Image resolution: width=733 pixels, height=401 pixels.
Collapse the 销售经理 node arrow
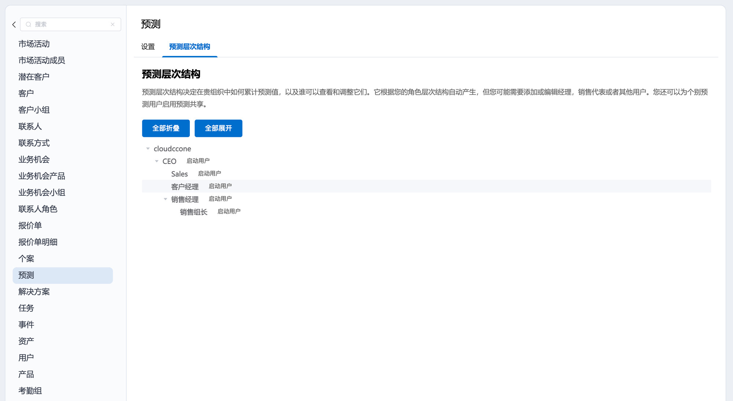tap(166, 199)
